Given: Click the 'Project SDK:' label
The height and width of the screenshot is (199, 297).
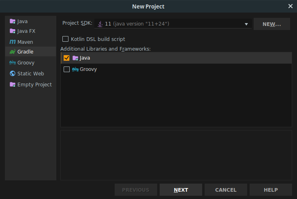Looking at the screenshot, I should coord(77,23).
